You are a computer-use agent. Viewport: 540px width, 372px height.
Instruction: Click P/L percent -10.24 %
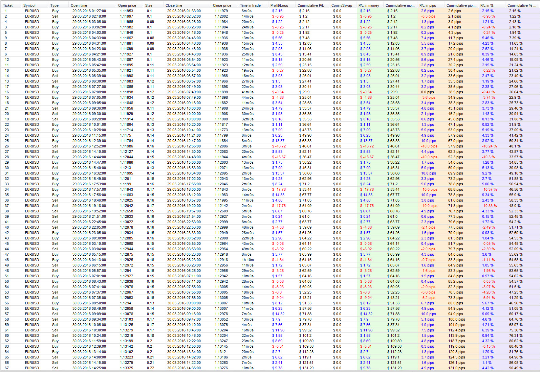(x=490, y=146)
